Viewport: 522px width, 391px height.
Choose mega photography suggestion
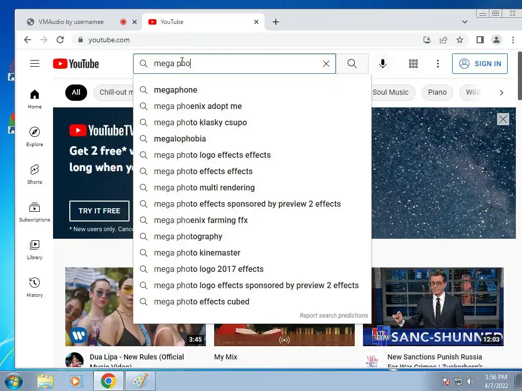252,236
